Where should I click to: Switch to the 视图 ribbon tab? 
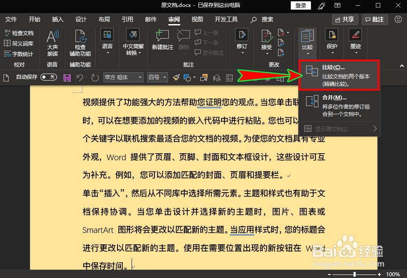coord(197,19)
